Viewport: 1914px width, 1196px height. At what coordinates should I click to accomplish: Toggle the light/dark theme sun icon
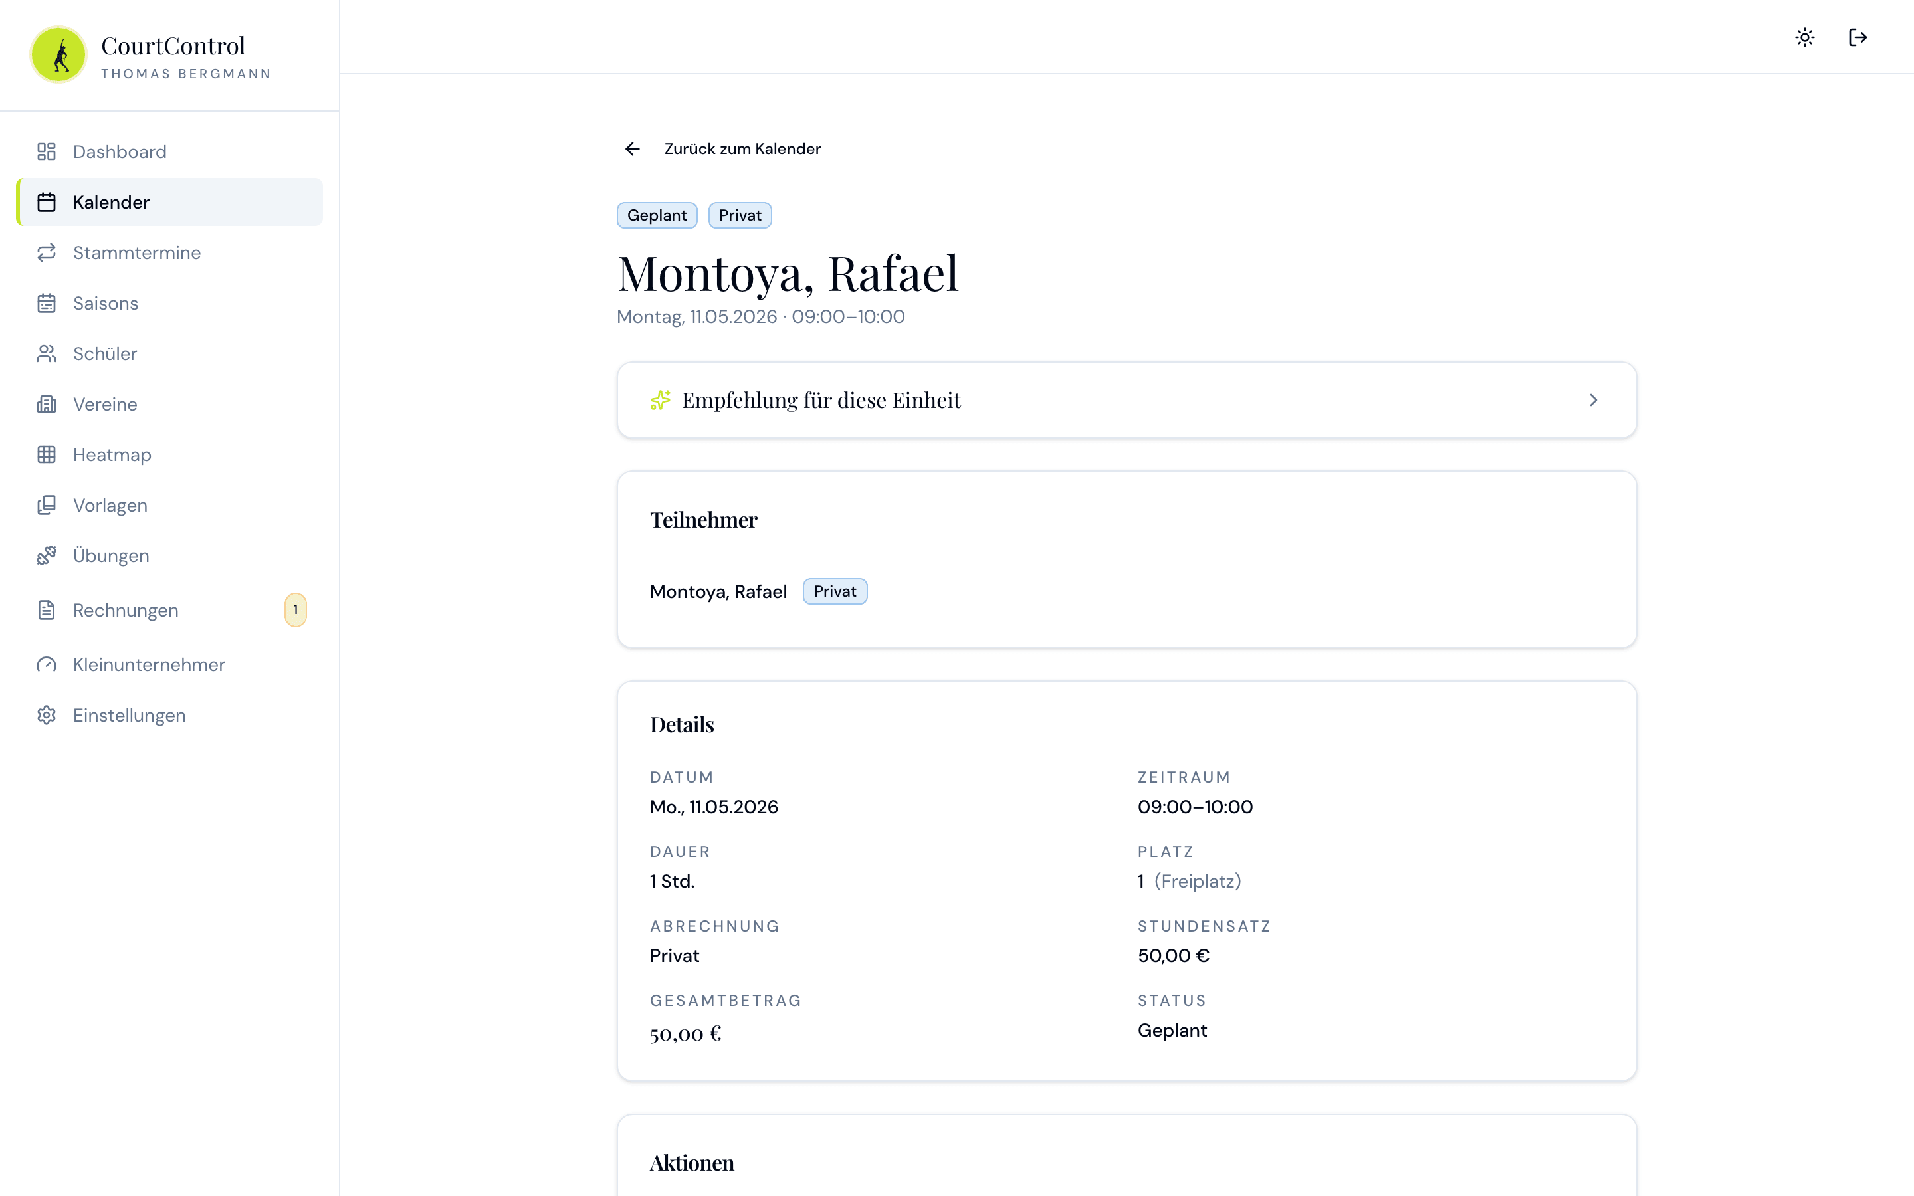[1805, 37]
